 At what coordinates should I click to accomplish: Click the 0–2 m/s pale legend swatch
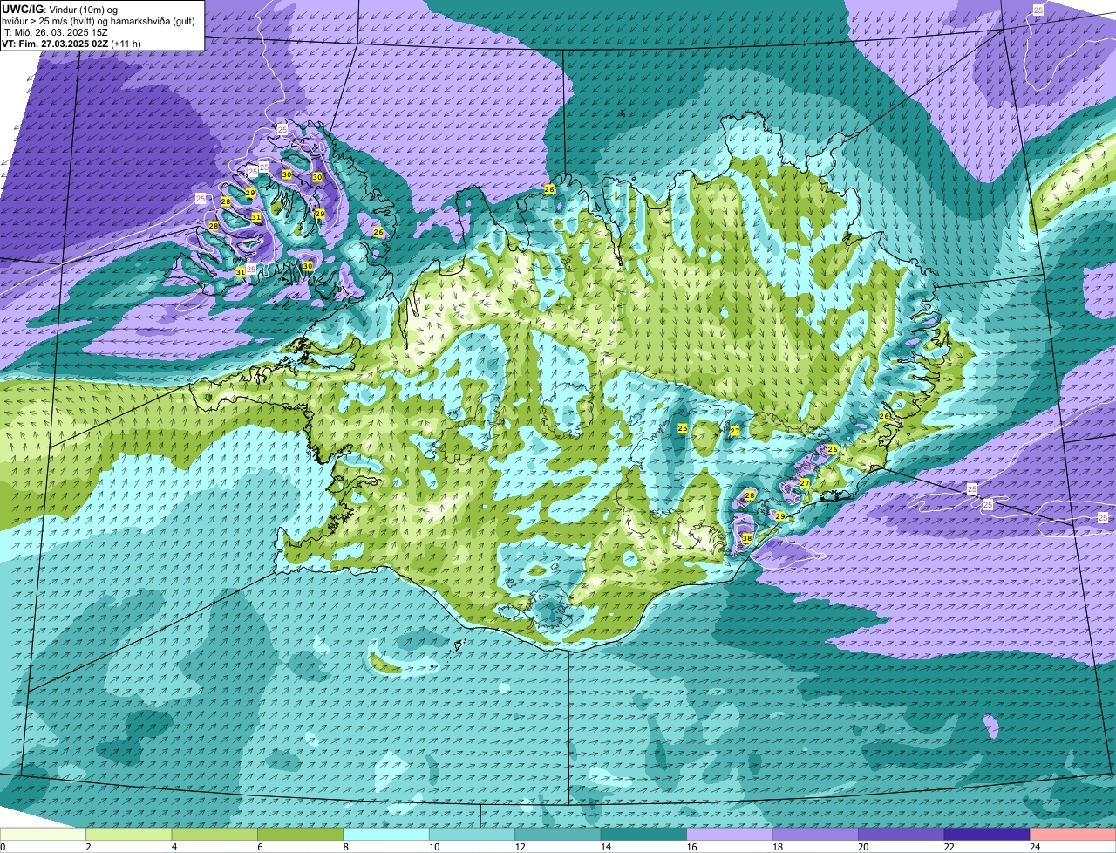pyautogui.click(x=44, y=834)
